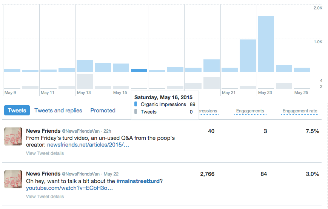Click the 22h timestamp on first tweet
This screenshot has width=328, height=209.
click(x=107, y=131)
